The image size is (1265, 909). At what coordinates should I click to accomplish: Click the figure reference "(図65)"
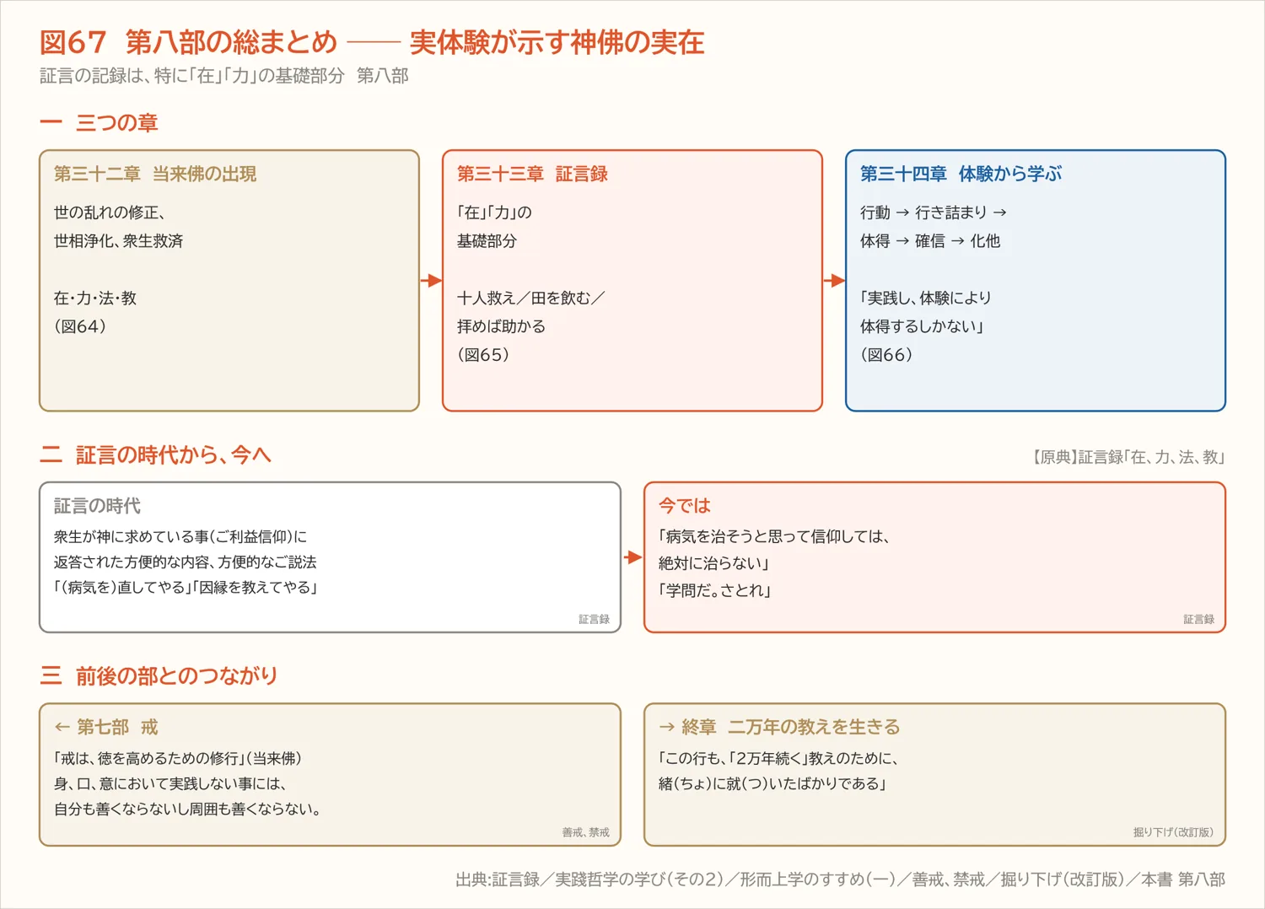pyautogui.click(x=484, y=355)
